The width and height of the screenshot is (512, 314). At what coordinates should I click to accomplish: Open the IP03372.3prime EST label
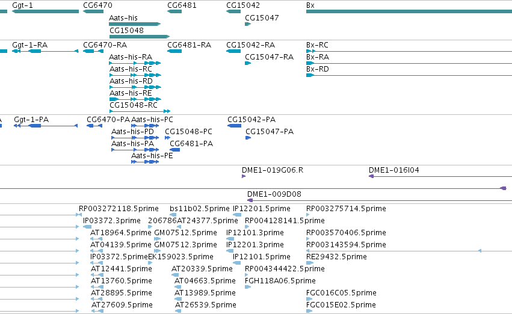[112, 221]
